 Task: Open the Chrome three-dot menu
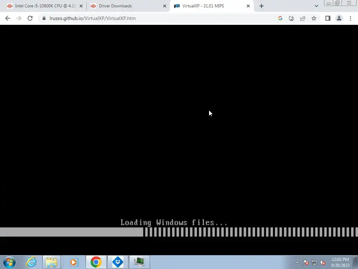pyautogui.click(x=350, y=18)
